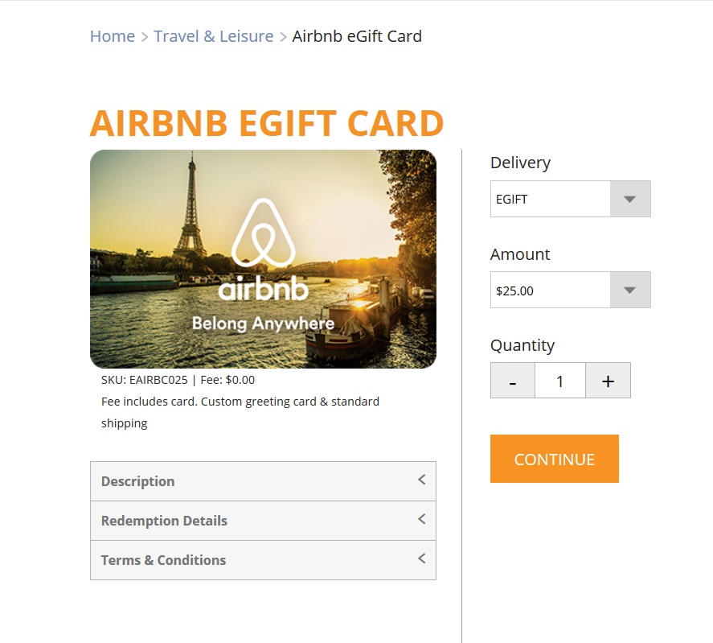713x643 pixels.
Task: Click the Redemption Details chevron icon
Action: [421, 520]
